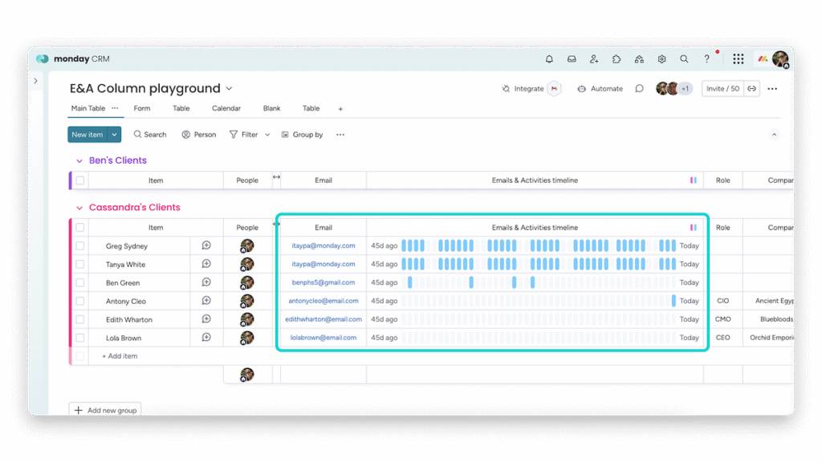Click the copy board link icon
The height and width of the screenshot is (462, 822).
coord(751,89)
